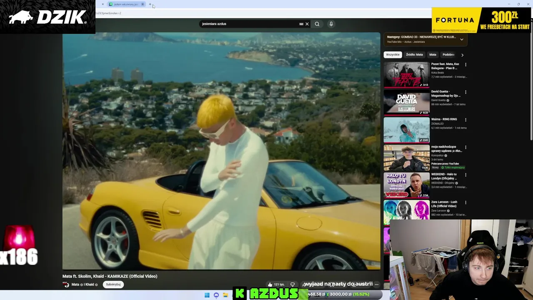The image size is (533, 300).
Task: Open options menu for Pezet 'Plan B' video
Action: click(x=466, y=65)
